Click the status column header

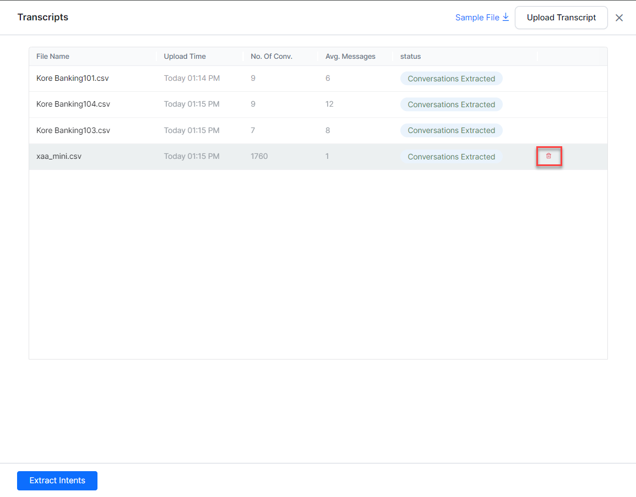410,57
